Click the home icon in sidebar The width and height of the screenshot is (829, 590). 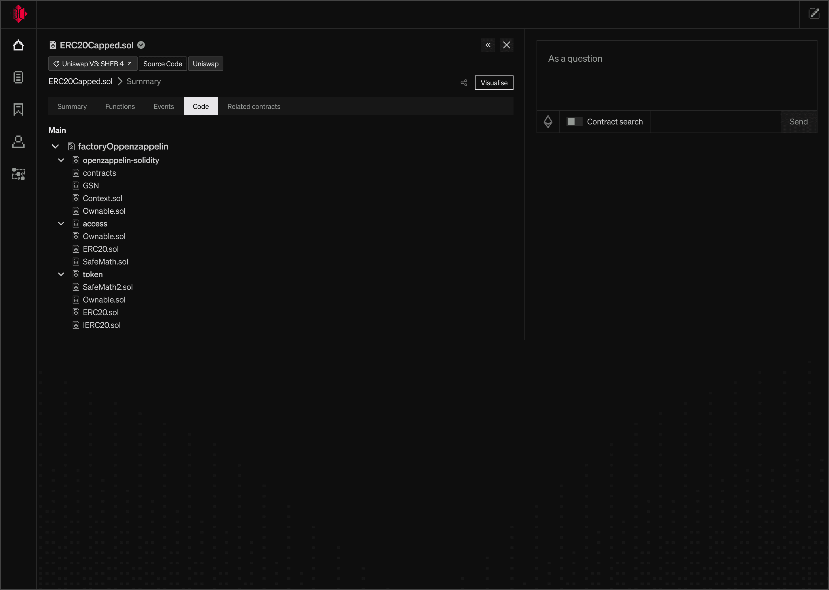[18, 46]
